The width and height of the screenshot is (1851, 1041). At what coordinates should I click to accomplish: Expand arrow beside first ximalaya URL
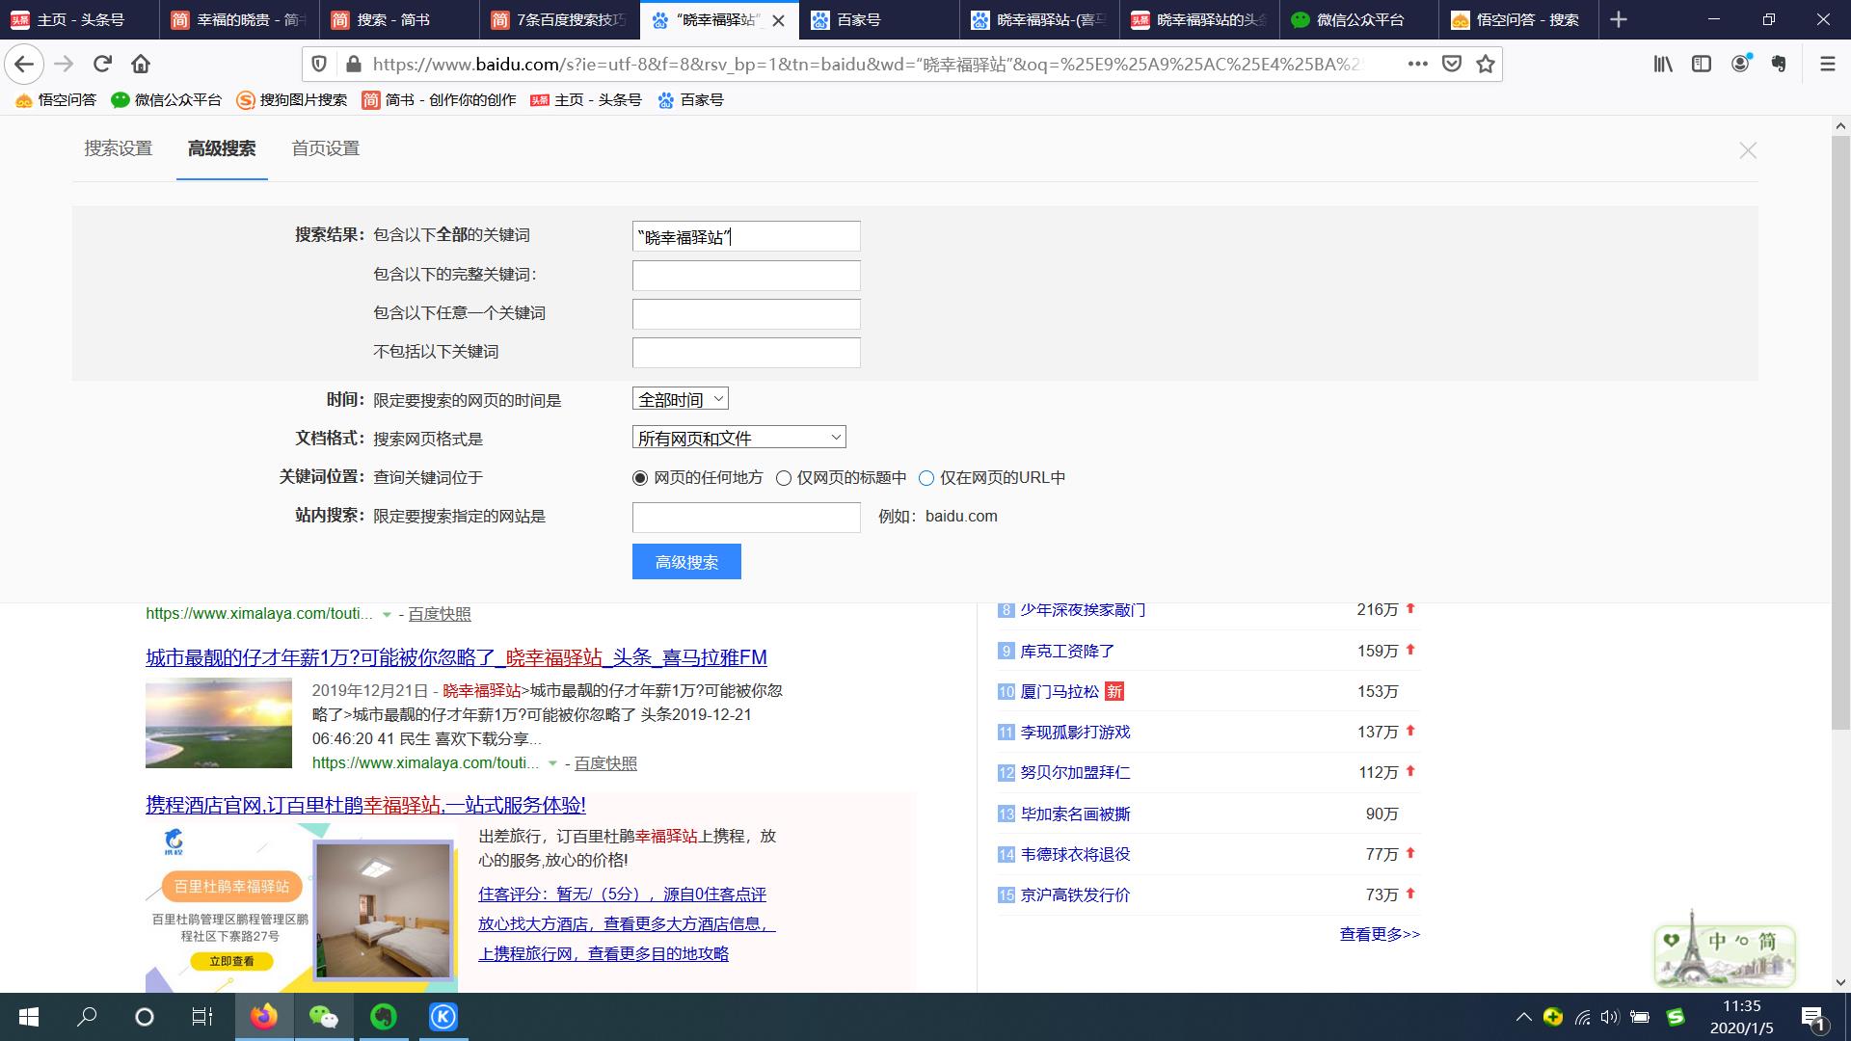point(387,615)
